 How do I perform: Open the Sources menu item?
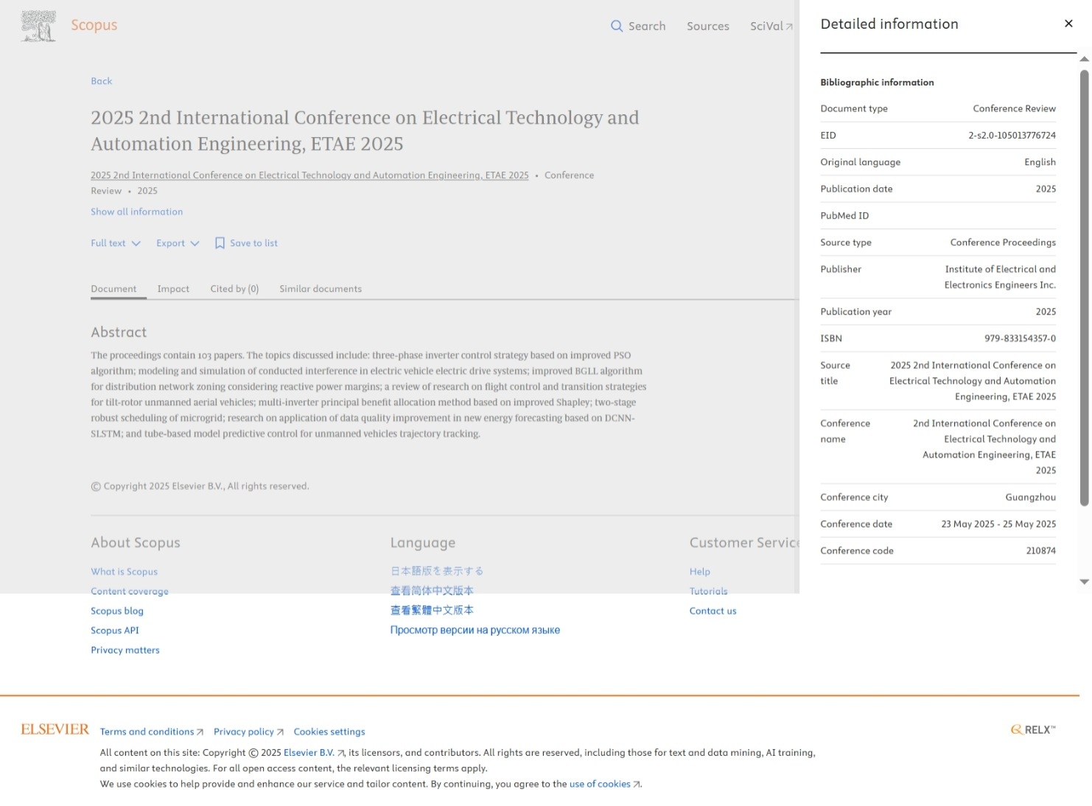click(x=708, y=26)
